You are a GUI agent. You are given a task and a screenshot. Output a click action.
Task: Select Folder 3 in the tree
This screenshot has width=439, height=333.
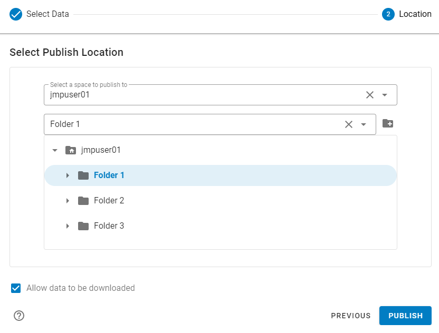pos(109,226)
